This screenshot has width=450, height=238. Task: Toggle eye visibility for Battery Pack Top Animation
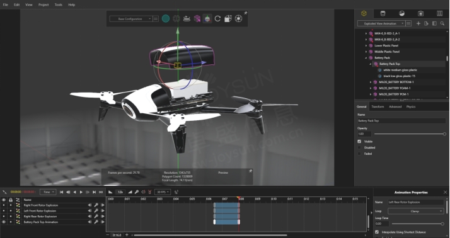(x=4, y=222)
